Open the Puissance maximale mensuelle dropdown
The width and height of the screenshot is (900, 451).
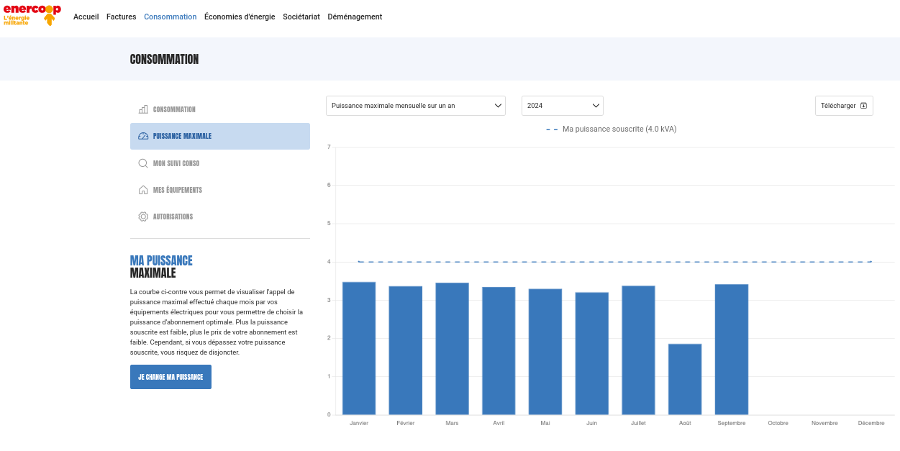click(x=416, y=106)
